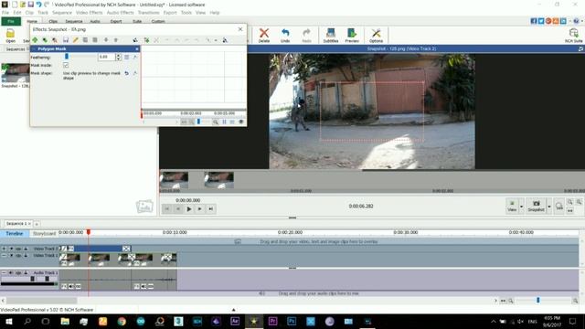This screenshot has height=329, width=585.
Task: Click the timeline zoom slider handle
Action: click(538, 301)
